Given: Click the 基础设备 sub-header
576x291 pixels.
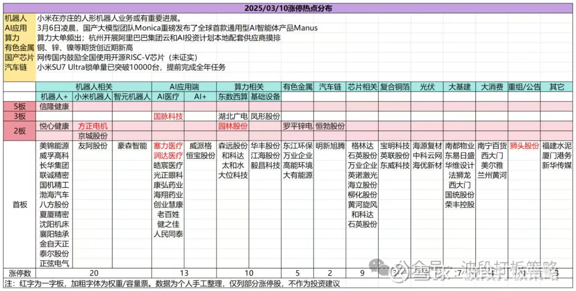Looking at the screenshot, I should (x=265, y=97).
